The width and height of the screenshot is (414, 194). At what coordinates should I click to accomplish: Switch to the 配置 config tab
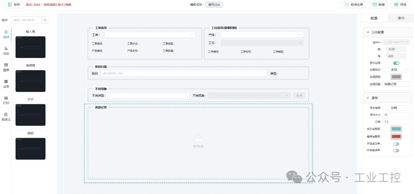point(374,18)
